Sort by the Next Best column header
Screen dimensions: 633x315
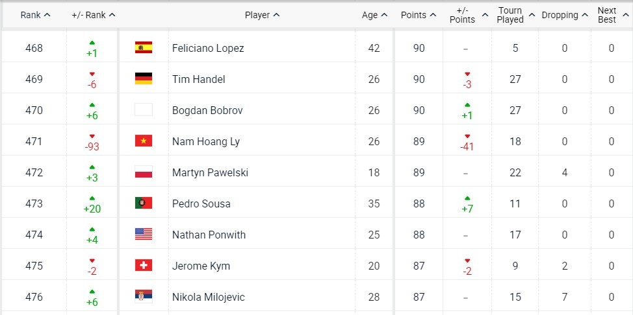click(611, 15)
